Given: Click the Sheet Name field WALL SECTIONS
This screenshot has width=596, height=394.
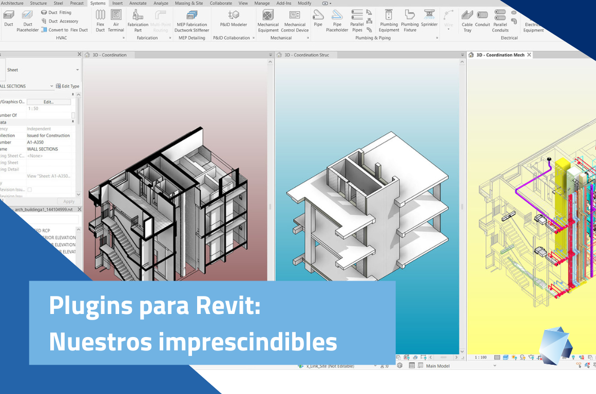Looking at the screenshot, I should coord(49,149).
